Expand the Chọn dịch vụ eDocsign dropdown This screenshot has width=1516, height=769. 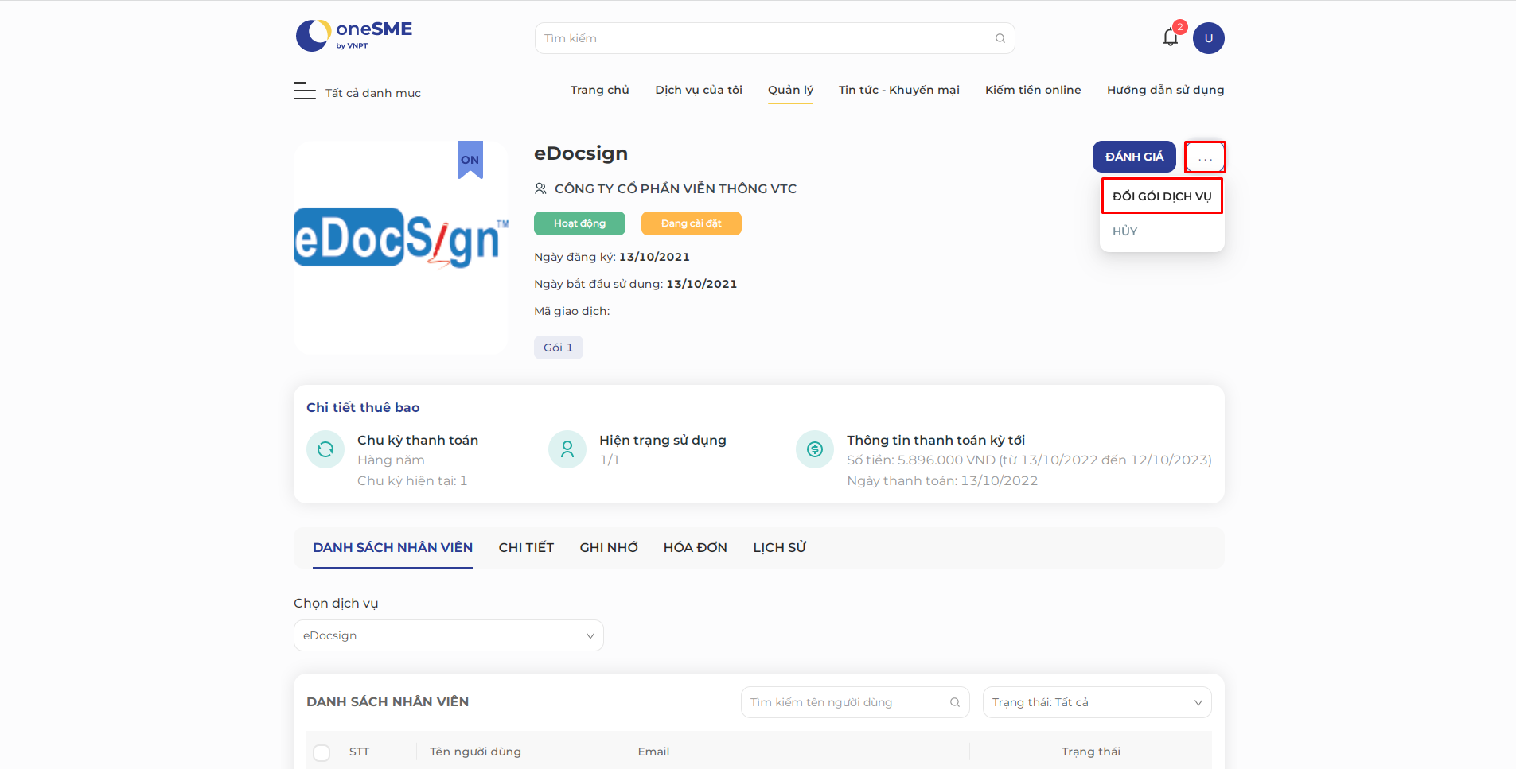(449, 635)
